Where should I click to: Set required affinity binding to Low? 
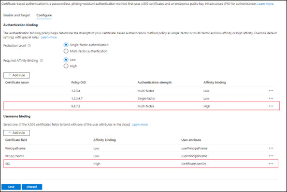point(66,60)
